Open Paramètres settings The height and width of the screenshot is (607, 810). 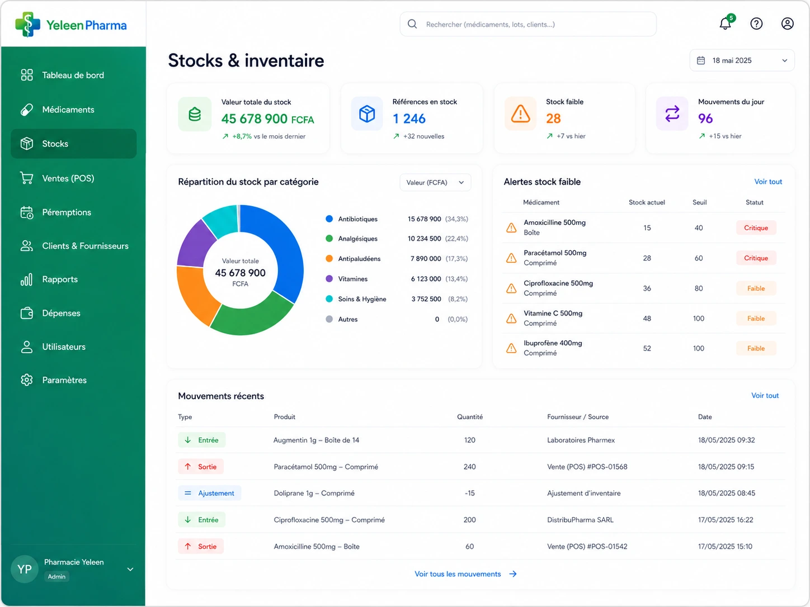pos(73,380)
